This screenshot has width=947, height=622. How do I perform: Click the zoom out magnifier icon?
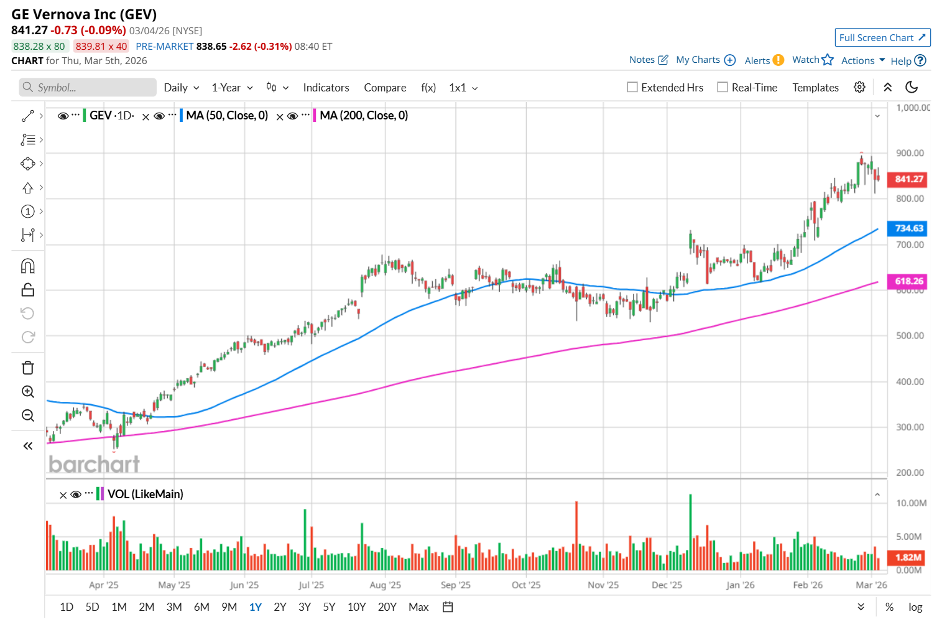click(28, 415)
